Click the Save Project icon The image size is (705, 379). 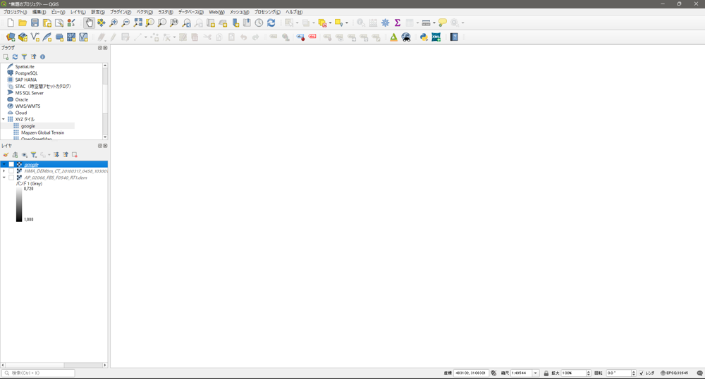[35, 23]
